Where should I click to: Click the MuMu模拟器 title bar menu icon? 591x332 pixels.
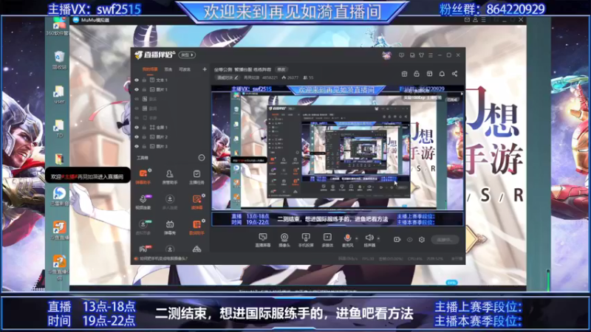[x=484, y=20]
